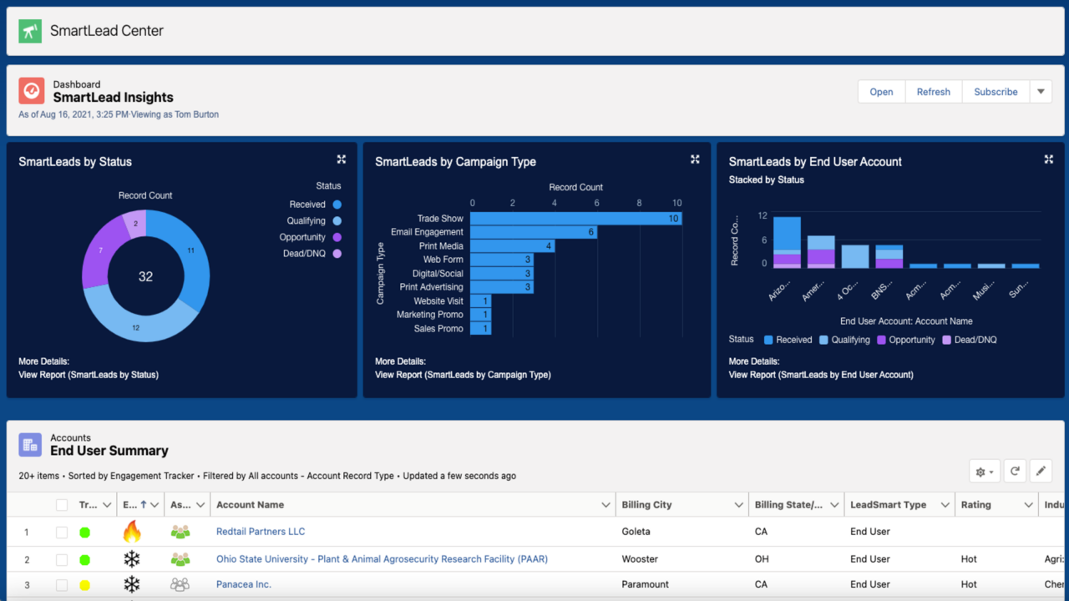Click the Subscribe button
This screenshot has height=601, width=1069.
(x=996, y=92)
